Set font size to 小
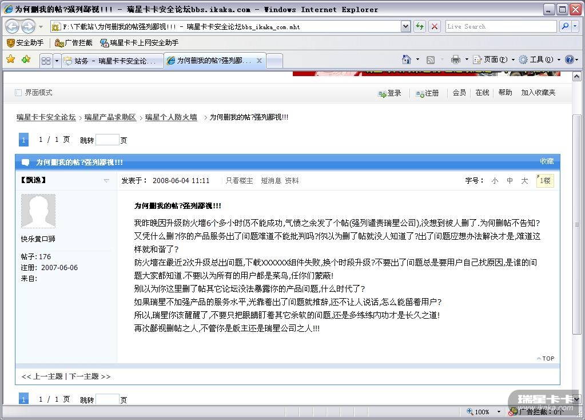Image resolution: width=585 pixels, height=420 pixels. click(x=495, y=181)
